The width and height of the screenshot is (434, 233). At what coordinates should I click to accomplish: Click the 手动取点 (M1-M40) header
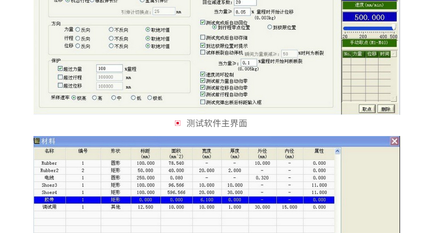click(369, 43)
